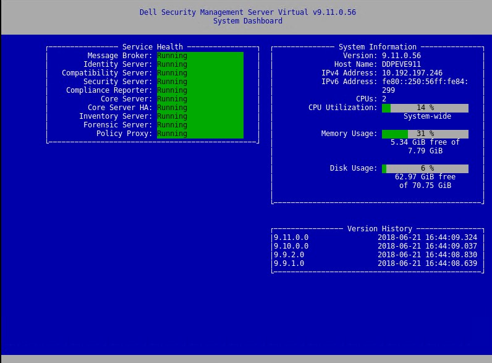Select the Core Server HA label

[x=120, y=108]
